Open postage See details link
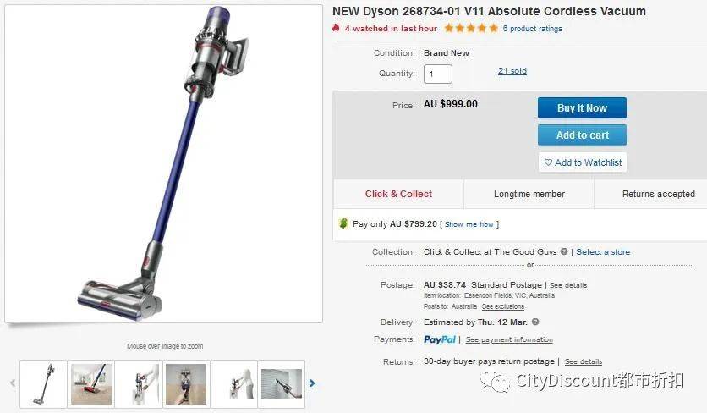The height and width of the screenshot is (413, 707). 568,285
